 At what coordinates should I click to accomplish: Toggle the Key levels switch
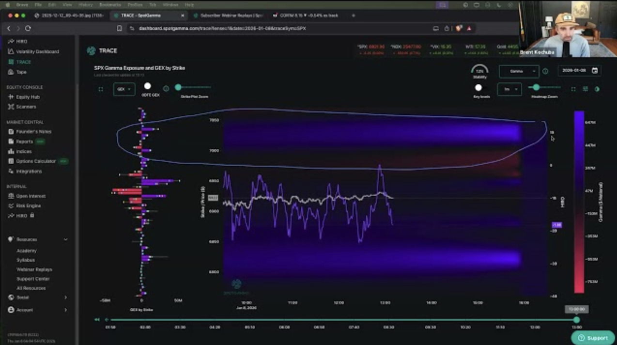pyautogui.click(x=478, y=88)
